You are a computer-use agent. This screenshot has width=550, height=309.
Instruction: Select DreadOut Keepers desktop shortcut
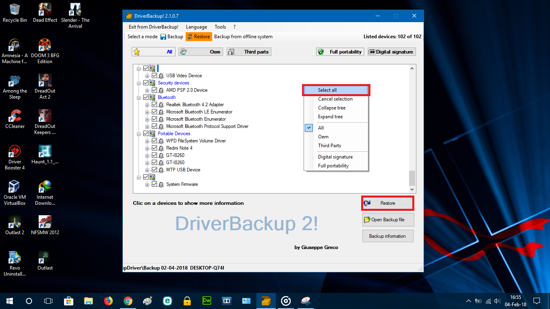click(x=45, y=122)
